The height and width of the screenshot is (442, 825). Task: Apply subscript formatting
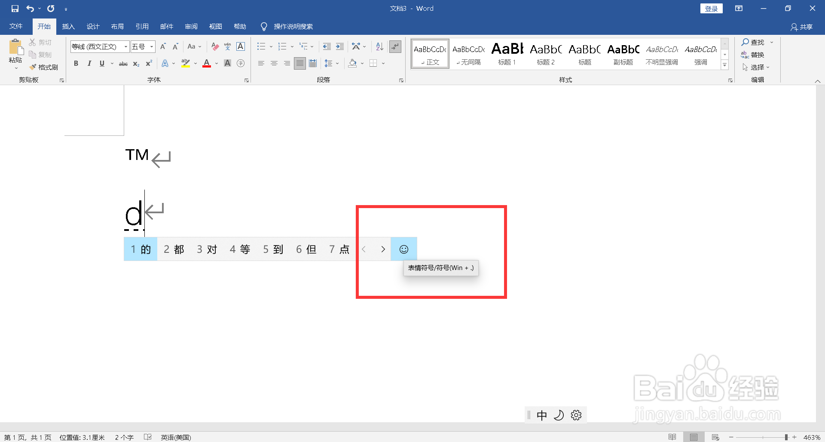[x=136, y=64]
